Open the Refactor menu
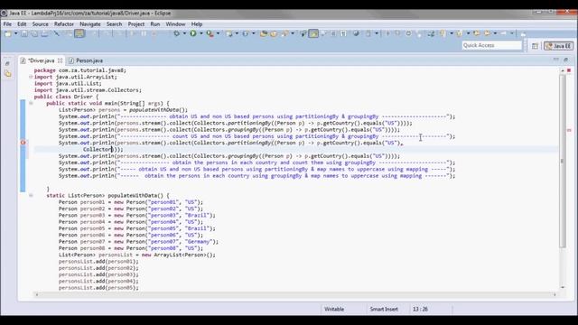Screen dimensions: 578x325 click(x=64, y=24)
